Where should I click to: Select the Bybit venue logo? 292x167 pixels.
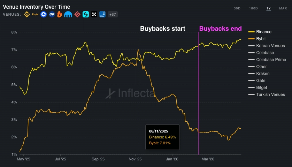35,14
